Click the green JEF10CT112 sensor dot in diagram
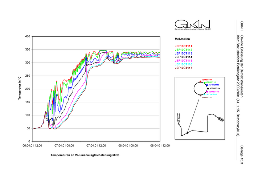The height and width of the screenshot is (180, 254). click(204, 83)
